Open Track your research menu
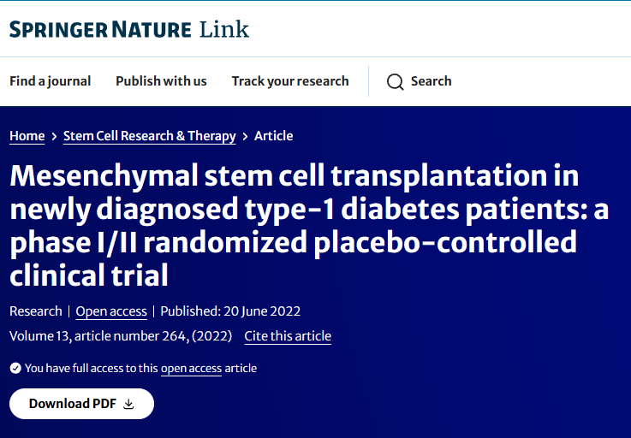Viewport: 631px width, 438px height. coord(290,81)
